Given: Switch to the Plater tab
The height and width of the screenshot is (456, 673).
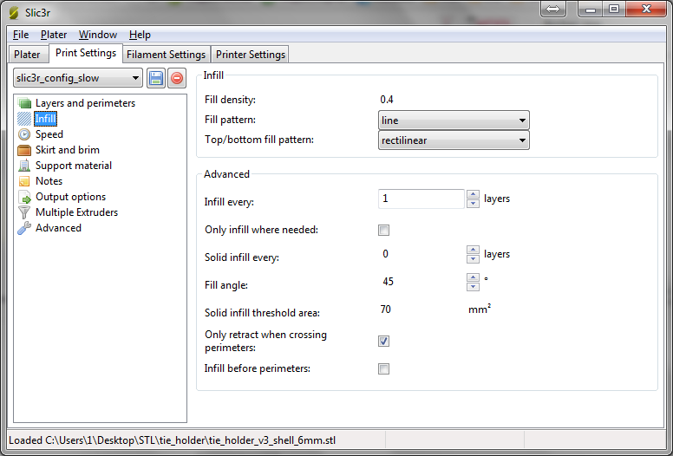Looking at the screenshot, I should (27, 55).
